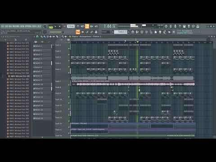
Task: Select the playlist Mute tool
Action: 50,36
